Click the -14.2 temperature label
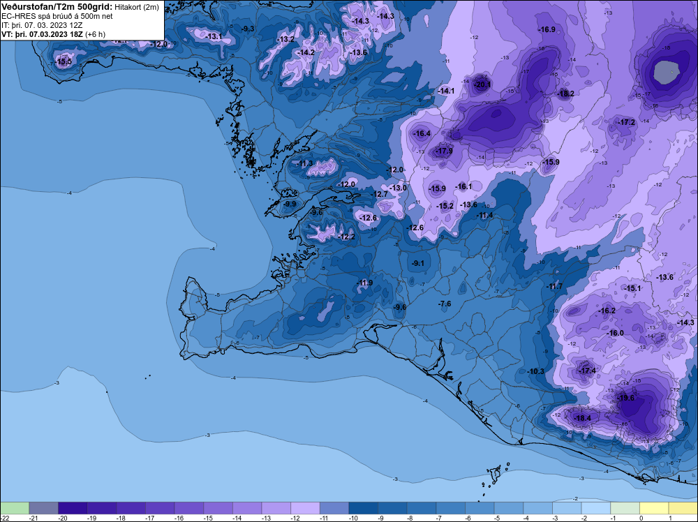This screenshot has width=698, height=522. (306, 52)
